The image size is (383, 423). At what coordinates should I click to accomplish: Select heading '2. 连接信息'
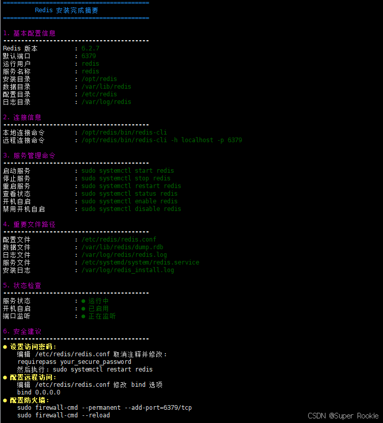point(22,117)
